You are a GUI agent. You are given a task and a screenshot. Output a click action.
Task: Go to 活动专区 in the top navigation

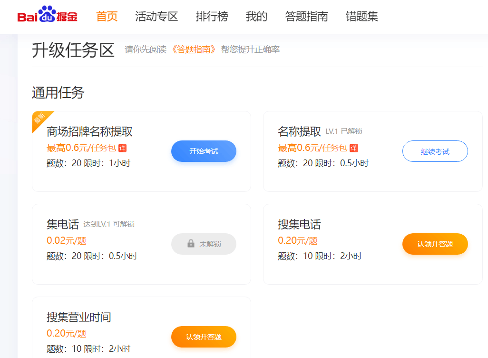coord(156,16)
